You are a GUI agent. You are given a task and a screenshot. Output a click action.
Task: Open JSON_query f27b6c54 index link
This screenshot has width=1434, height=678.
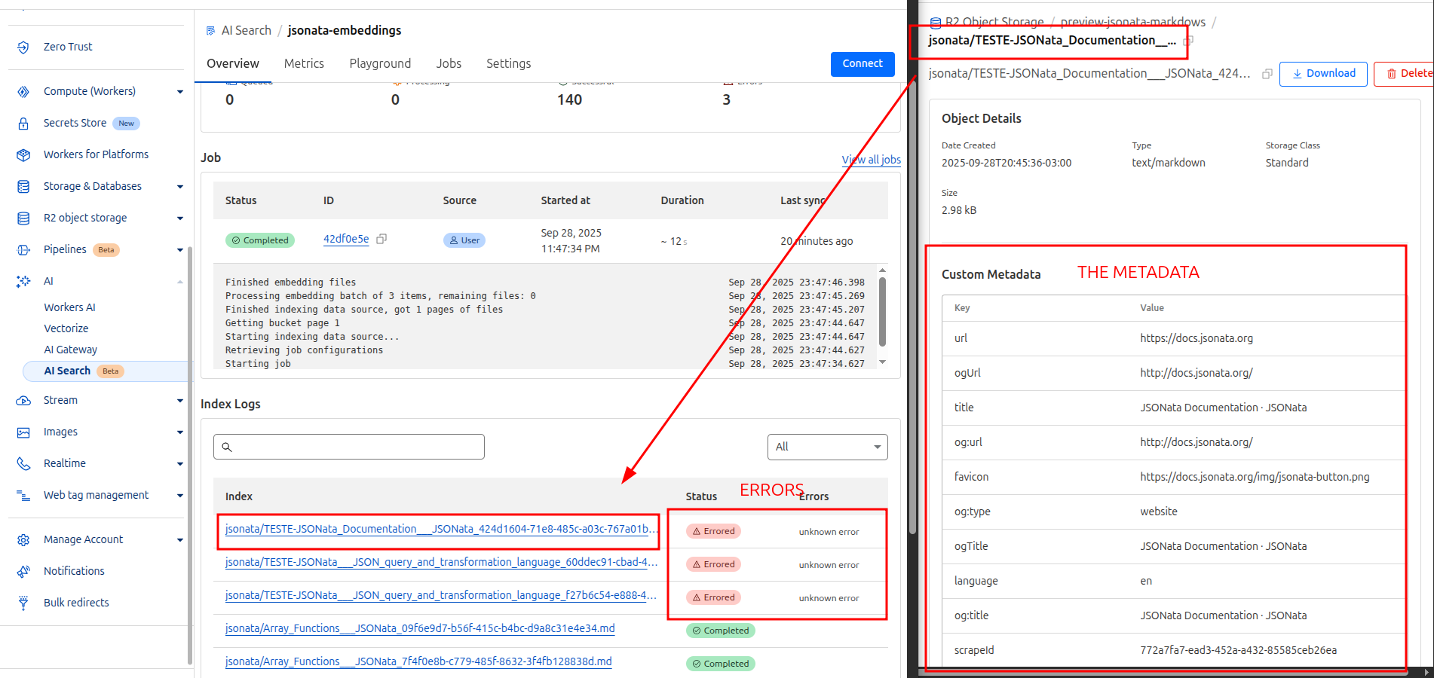[441, 595]
